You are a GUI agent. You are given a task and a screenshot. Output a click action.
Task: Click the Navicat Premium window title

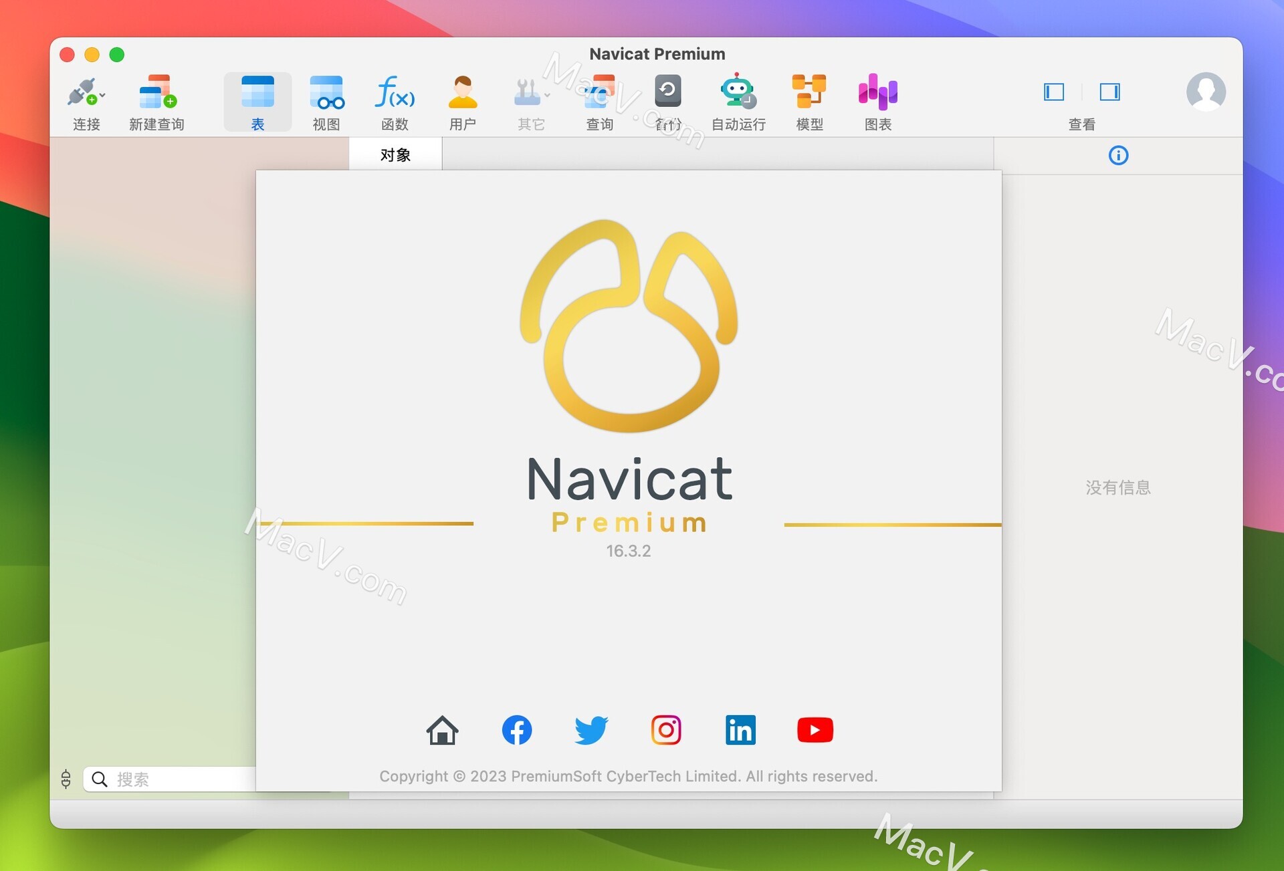coord(657,53)
